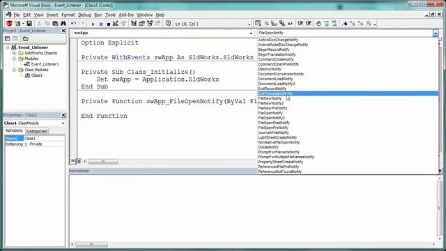The height and width of the screenshot is (251, 446).
Task: Click the Procedure View button at bottom-left of code
Action: pos(72,161)
